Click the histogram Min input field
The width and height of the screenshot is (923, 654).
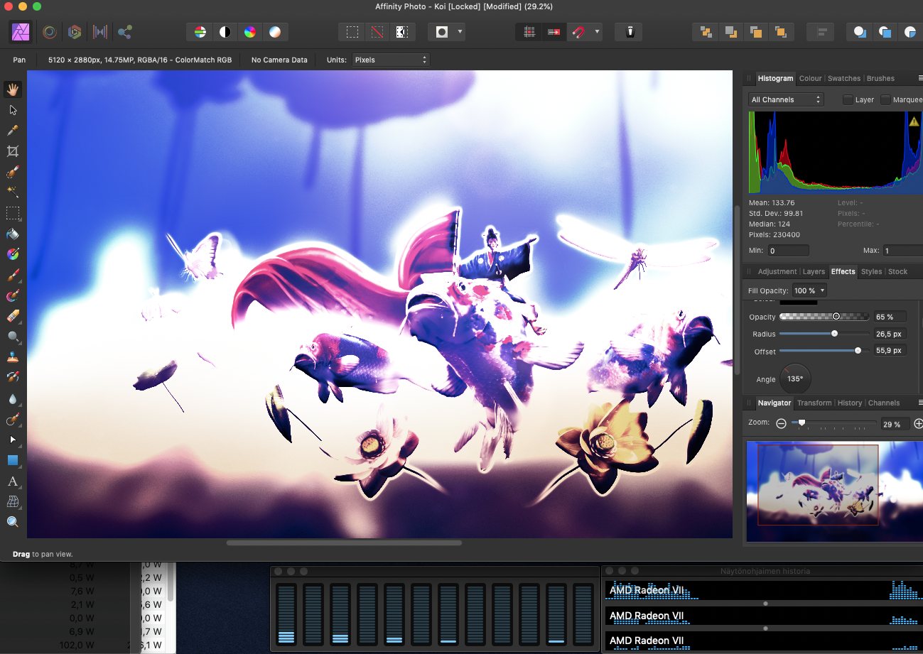(x=788, y=251)
